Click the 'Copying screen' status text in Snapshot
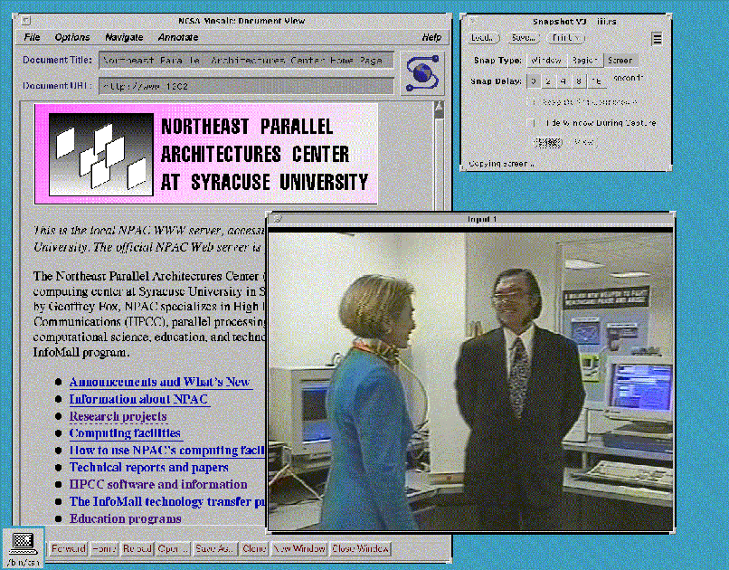This screenshot has width=729, height=570. pyautogui.click(x=501, y=164)
